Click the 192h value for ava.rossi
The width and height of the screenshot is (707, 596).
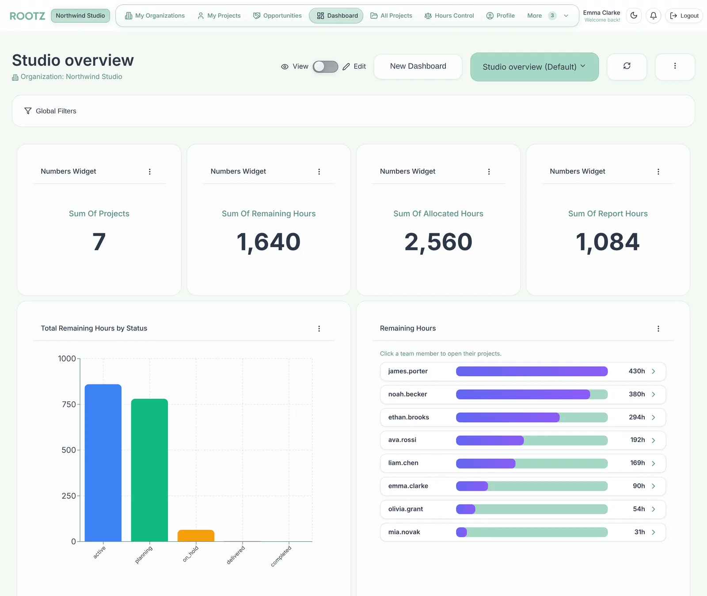tap(638, 440)
